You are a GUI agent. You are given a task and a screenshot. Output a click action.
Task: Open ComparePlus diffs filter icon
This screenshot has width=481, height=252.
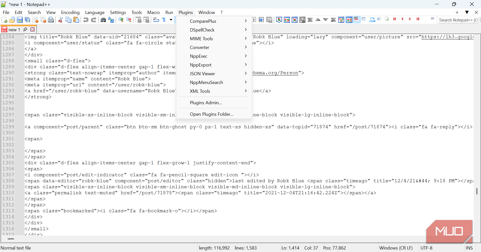coord(341,20)
